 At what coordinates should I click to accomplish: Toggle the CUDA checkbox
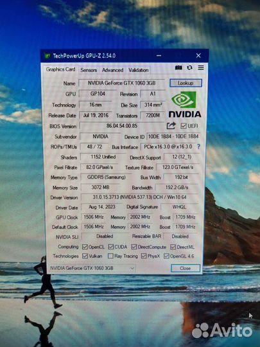point(111,247)
